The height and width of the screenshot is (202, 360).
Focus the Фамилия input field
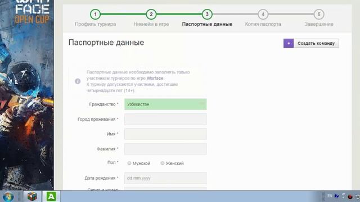[x=165, y=149]
